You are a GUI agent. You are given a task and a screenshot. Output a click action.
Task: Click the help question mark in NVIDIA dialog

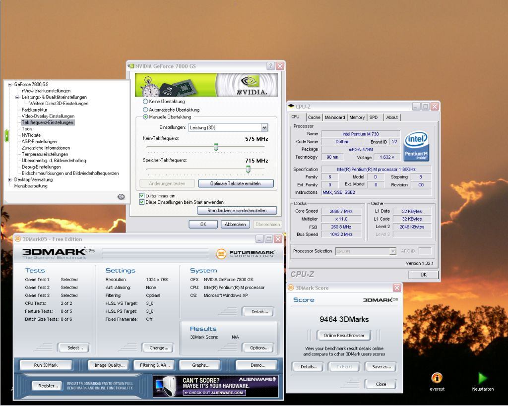coord(270,66)
